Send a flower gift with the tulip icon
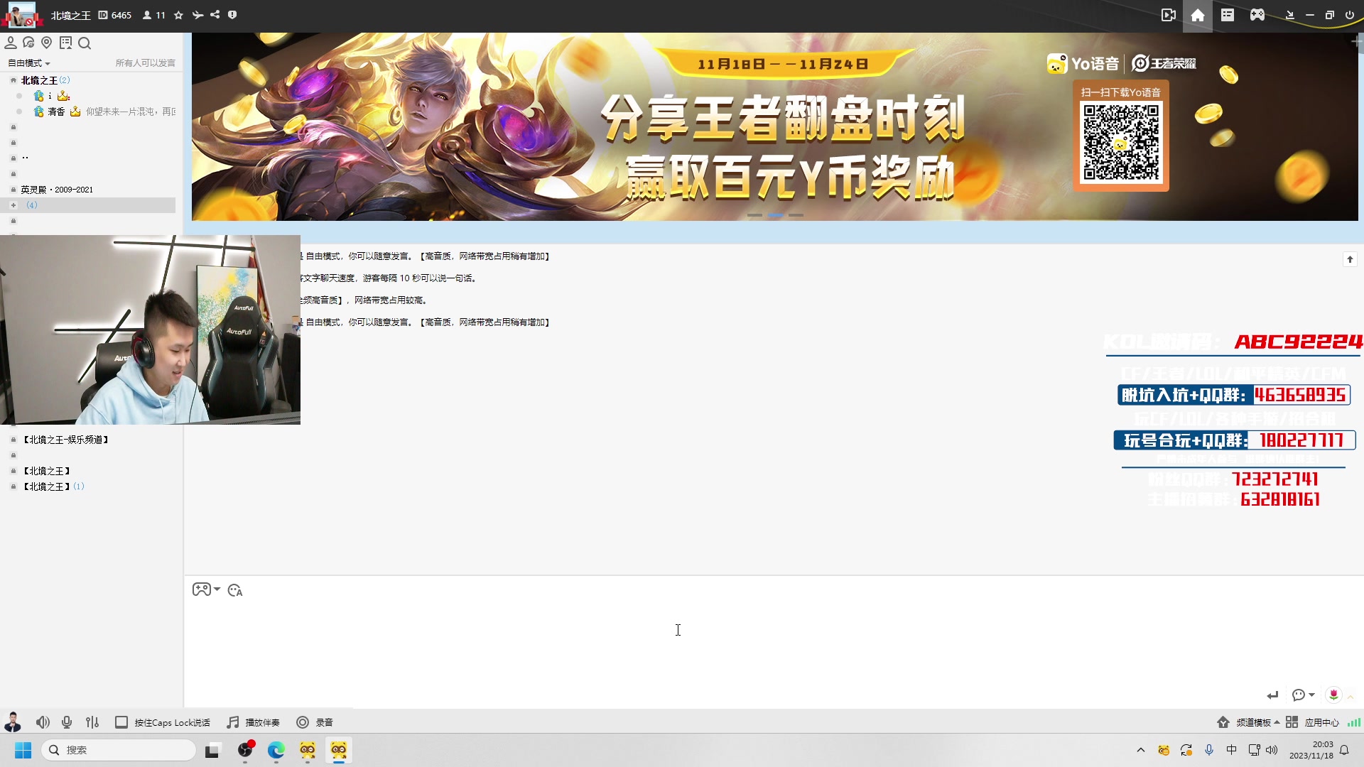The image size is (1364, 767). pyautogui.click(x=1333, y=695)
